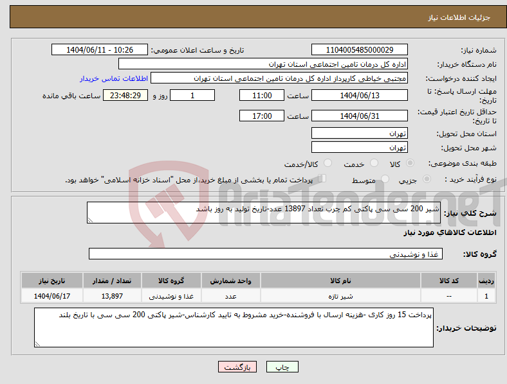
Task: Click the unit cell عدد
Action: pyautogui.click(x=231, y=296)
